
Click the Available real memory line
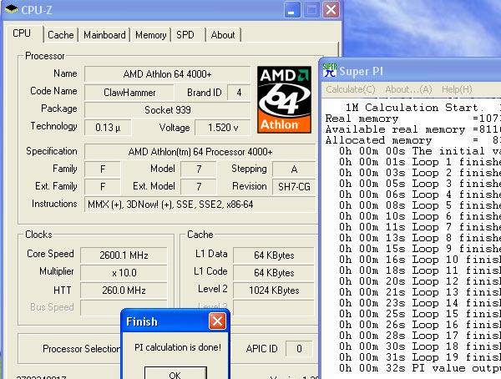click(x=412, y=129)
